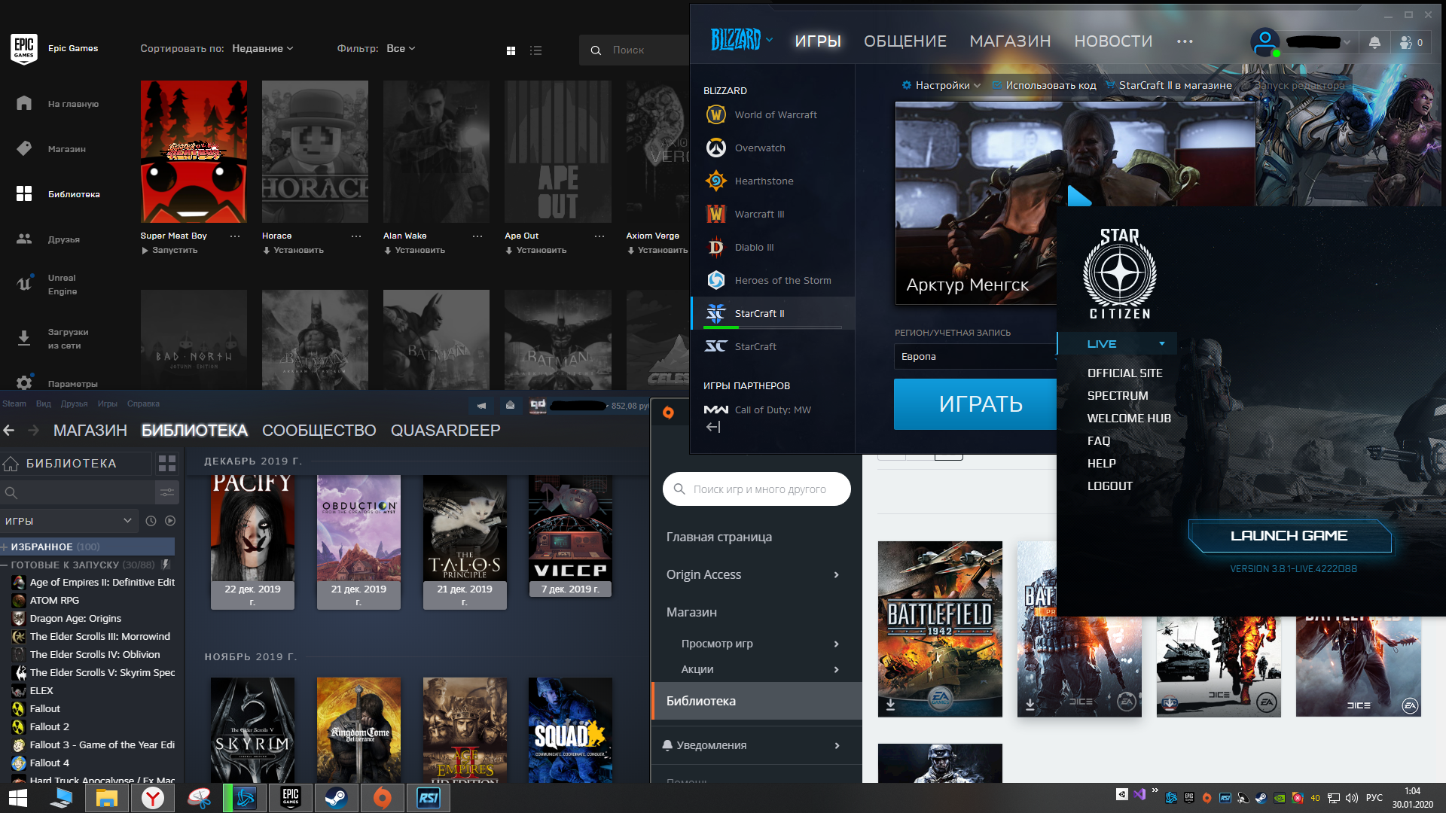Open Epic sort dropdown showing Недавние

point(262,48)
